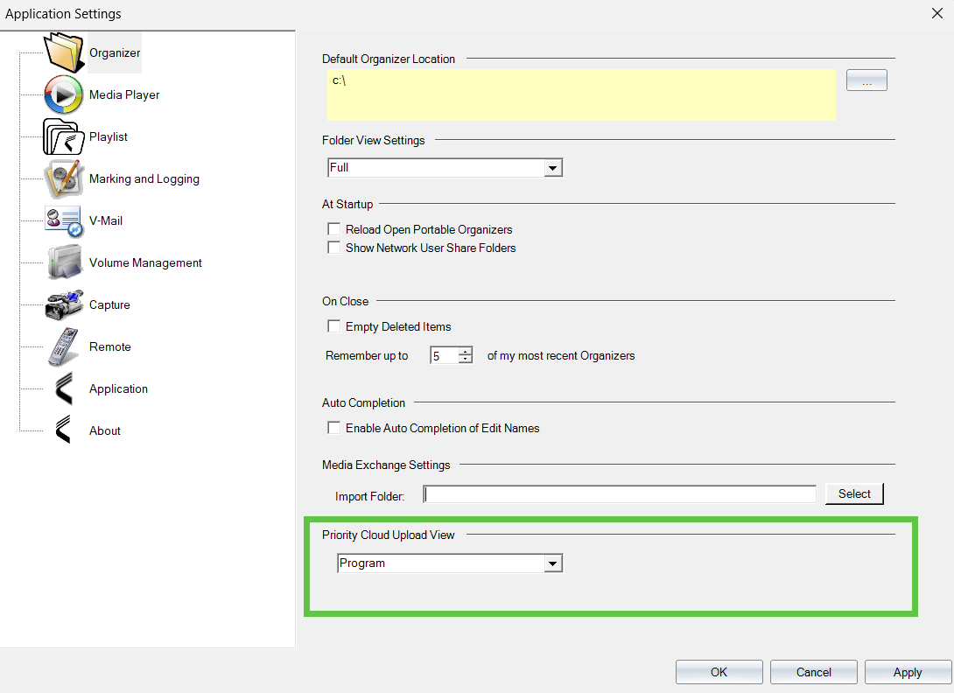954x693 pixels.
Task: Choose the Remote control icon
Action: point(64,346)
